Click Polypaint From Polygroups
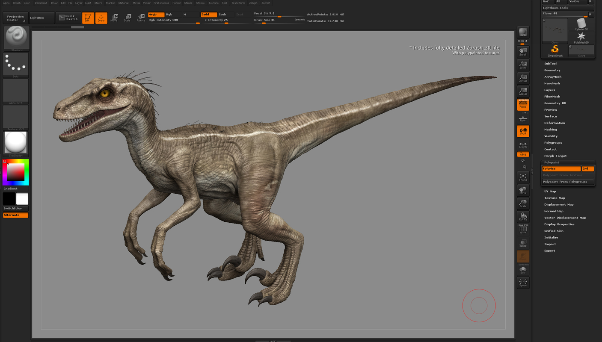This screenshot has height=342, width=602. [x=568, y=181]
